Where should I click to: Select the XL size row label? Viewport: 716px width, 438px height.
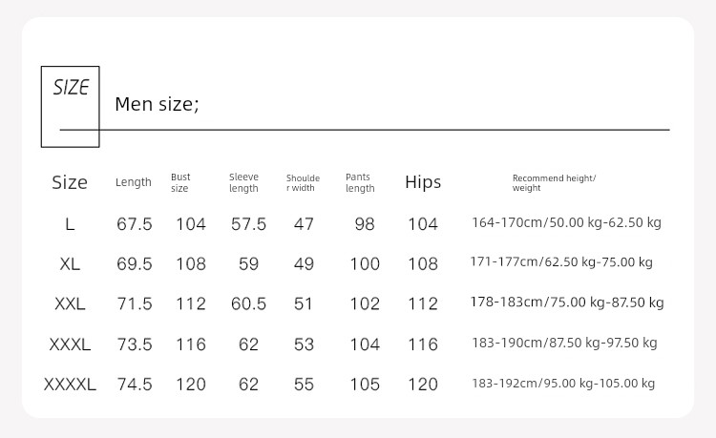[x=70, y=264]
